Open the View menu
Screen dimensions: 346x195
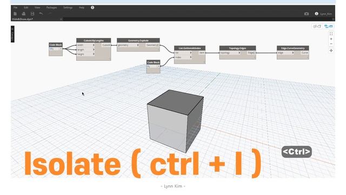pos(37,8)
